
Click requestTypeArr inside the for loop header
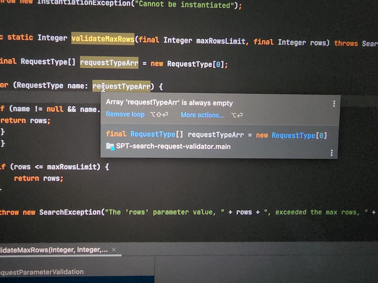122,86
